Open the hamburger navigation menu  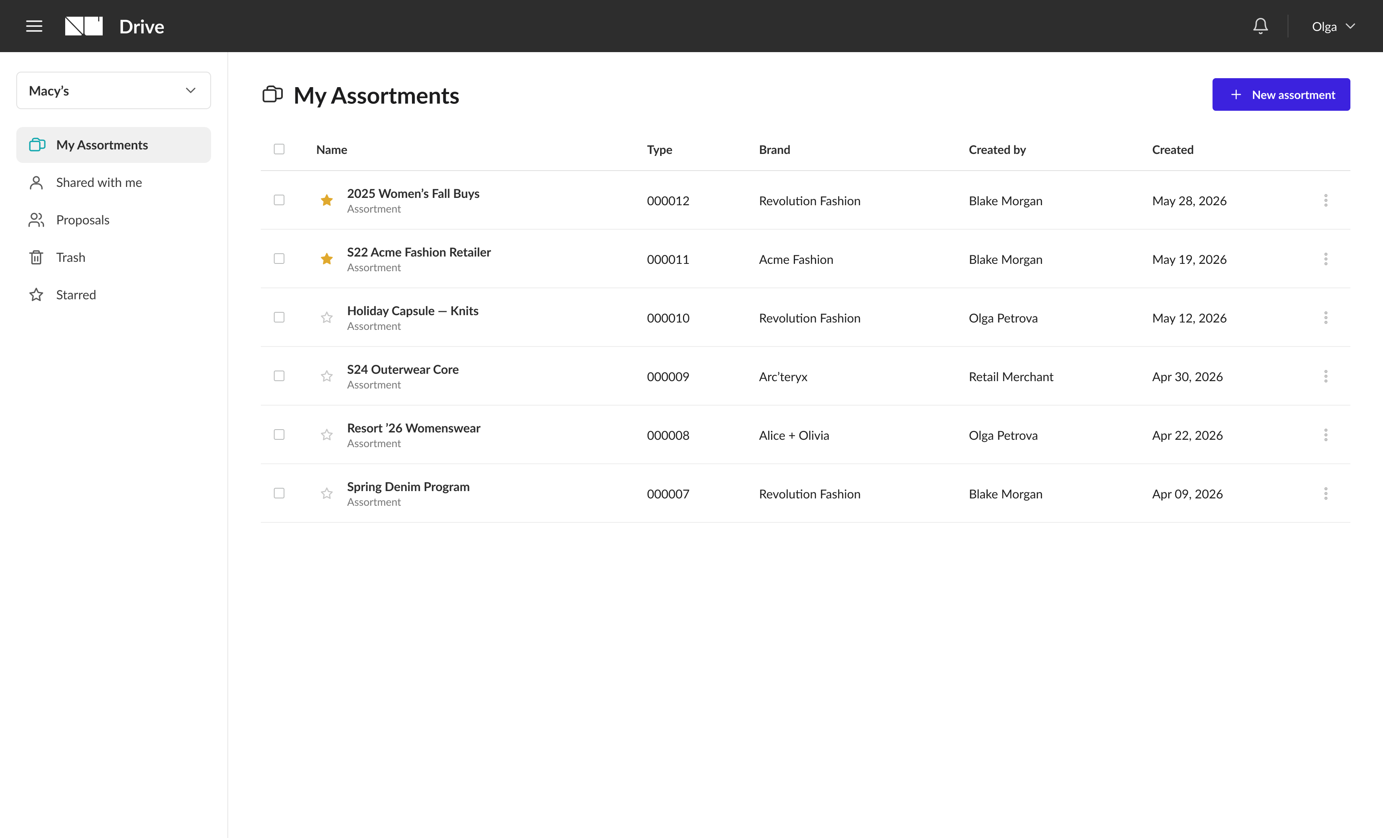pyautogui.click(x=34, y=26)
